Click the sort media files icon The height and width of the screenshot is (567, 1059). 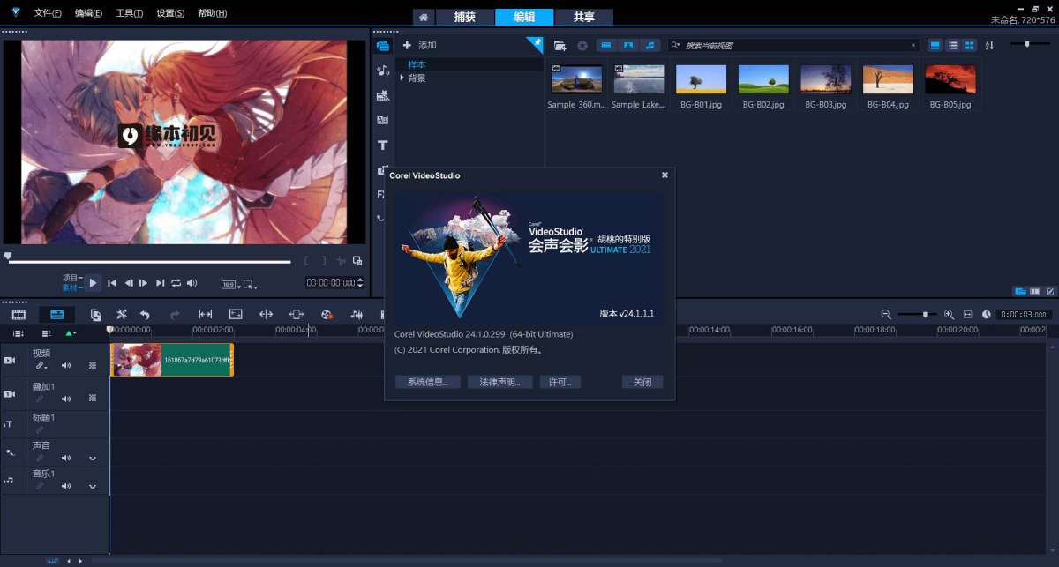pyautogui.click(x=989, y=46)
